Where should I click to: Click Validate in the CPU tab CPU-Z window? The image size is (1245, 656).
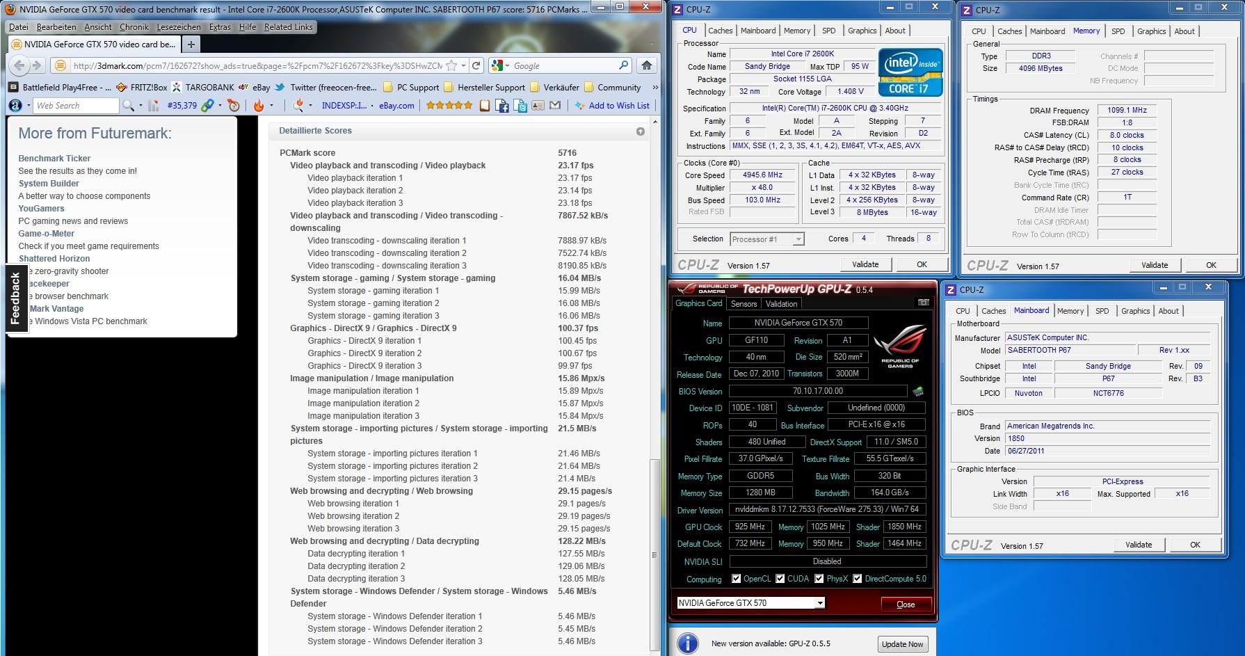coord(865,264)
